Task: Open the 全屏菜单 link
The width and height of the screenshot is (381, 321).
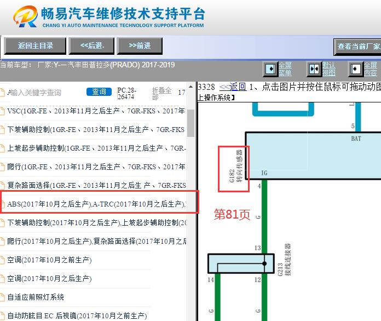Action: [x=285, y=69]
